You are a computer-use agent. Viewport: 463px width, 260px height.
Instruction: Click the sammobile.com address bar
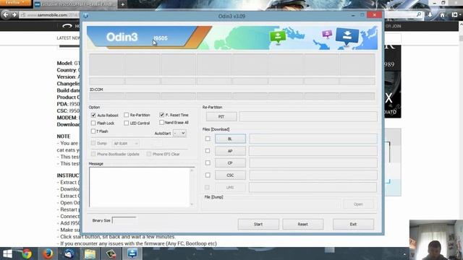click(x=50, y=14)
